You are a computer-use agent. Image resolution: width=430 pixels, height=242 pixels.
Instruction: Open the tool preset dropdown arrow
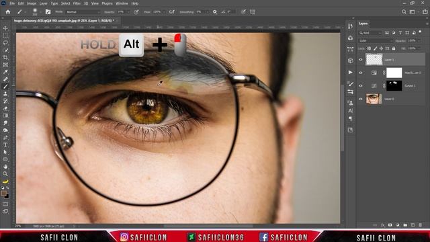point(26,12)
